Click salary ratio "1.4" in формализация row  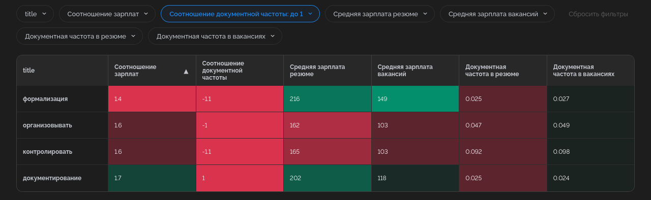[x=152, y=99]
